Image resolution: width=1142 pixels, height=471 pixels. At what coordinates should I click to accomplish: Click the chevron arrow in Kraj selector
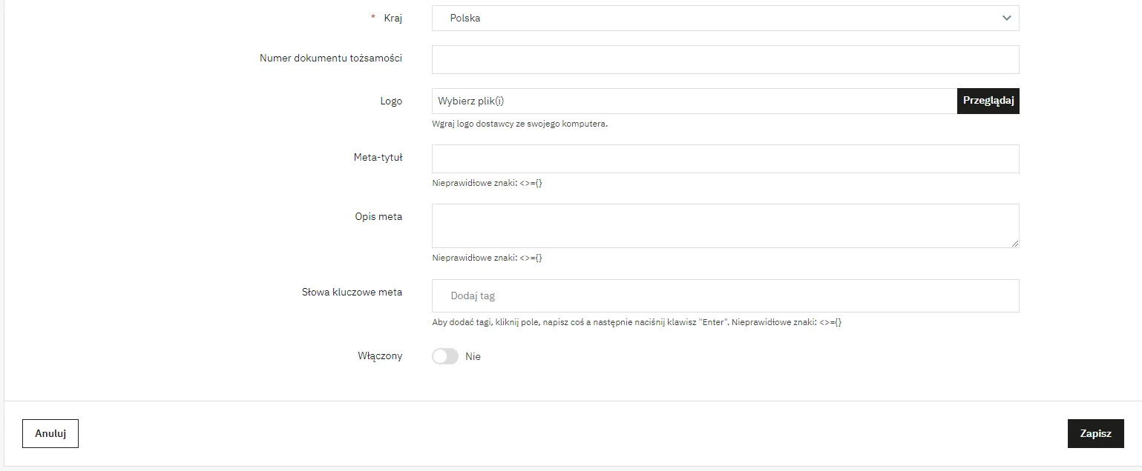point(1006,19)
